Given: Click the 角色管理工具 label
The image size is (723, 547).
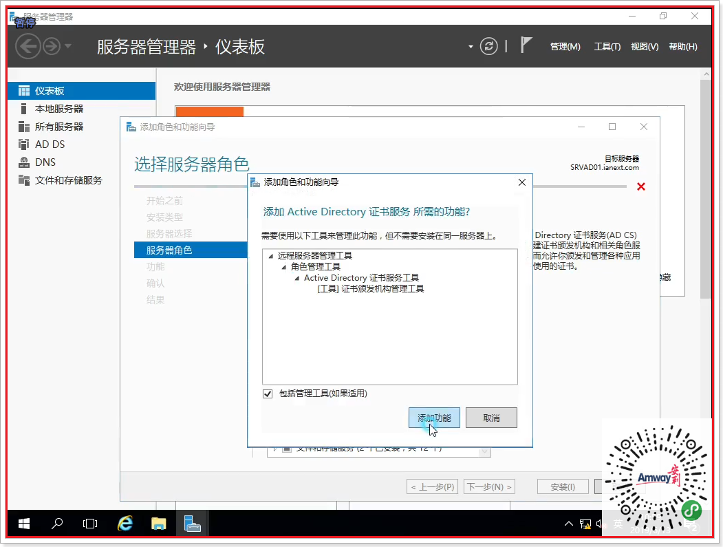Looking at the screenshot, I should [x=315, y=266].
